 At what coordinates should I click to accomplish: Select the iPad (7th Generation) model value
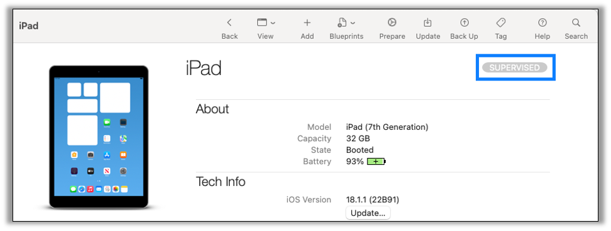coord(387,127)
